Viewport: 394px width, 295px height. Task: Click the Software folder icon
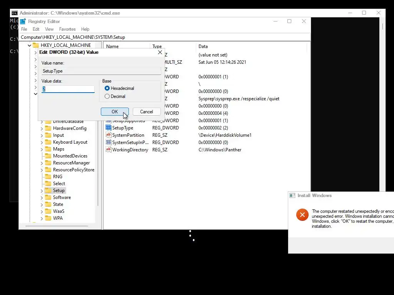[x=48, y=197]
